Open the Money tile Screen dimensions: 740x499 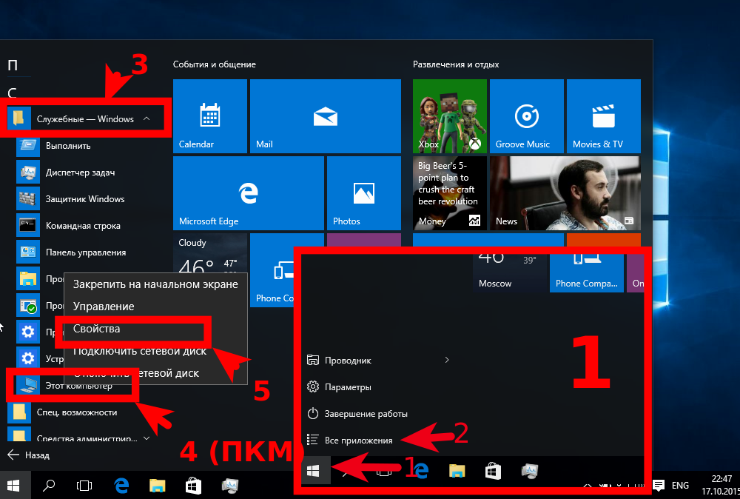pos(450,193)
